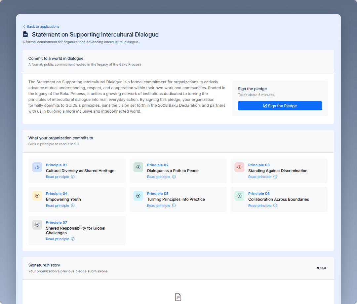Viewport: 357px width, 304px height.
Task: Click the Principle 01 label
Action: point(56,165)
